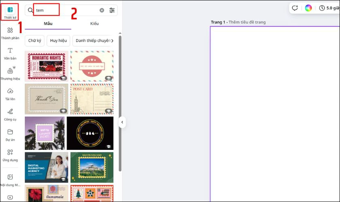Open the Nội dung M... panel

(10, 180)
